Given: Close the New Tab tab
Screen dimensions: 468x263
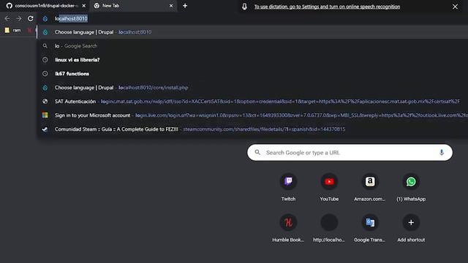Looking at the screenshot, I should tap(171, 6).
